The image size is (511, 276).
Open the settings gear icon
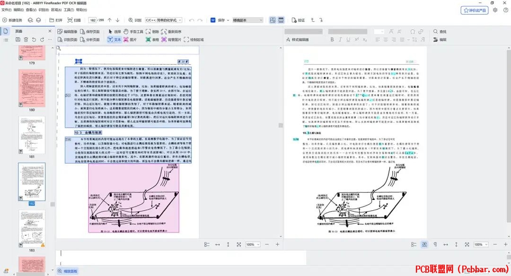tap(495, 10)
